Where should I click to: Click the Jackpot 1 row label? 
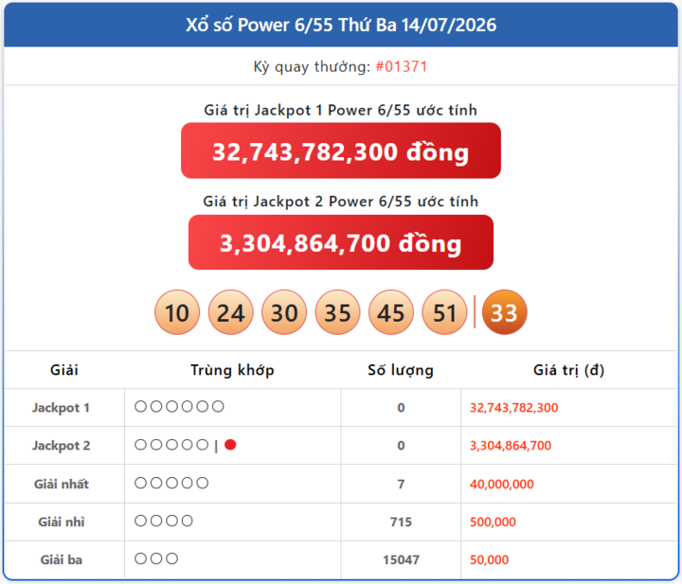61,408
